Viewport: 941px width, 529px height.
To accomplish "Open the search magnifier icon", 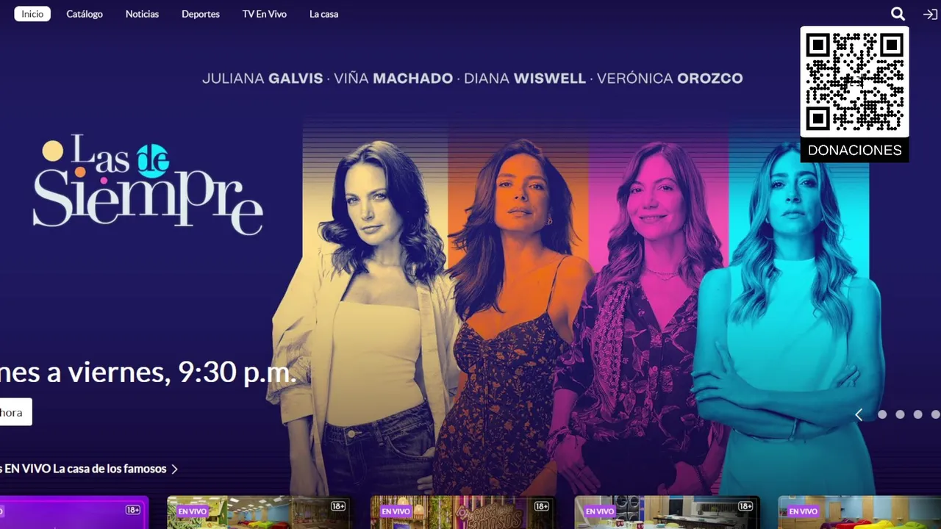I will pos(898,14).
